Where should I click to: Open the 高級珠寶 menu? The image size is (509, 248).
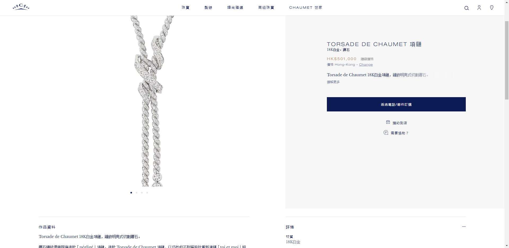point(266,8)
